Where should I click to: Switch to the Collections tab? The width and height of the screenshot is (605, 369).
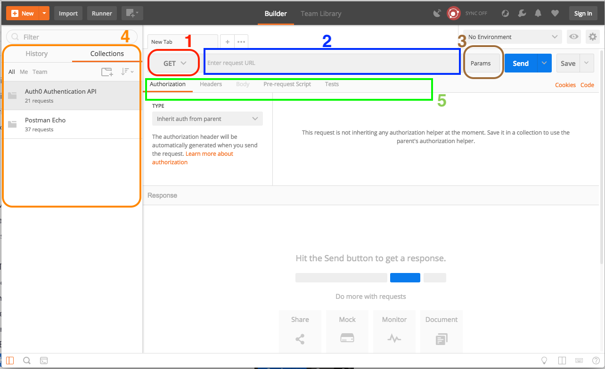(x=107, y=54)
